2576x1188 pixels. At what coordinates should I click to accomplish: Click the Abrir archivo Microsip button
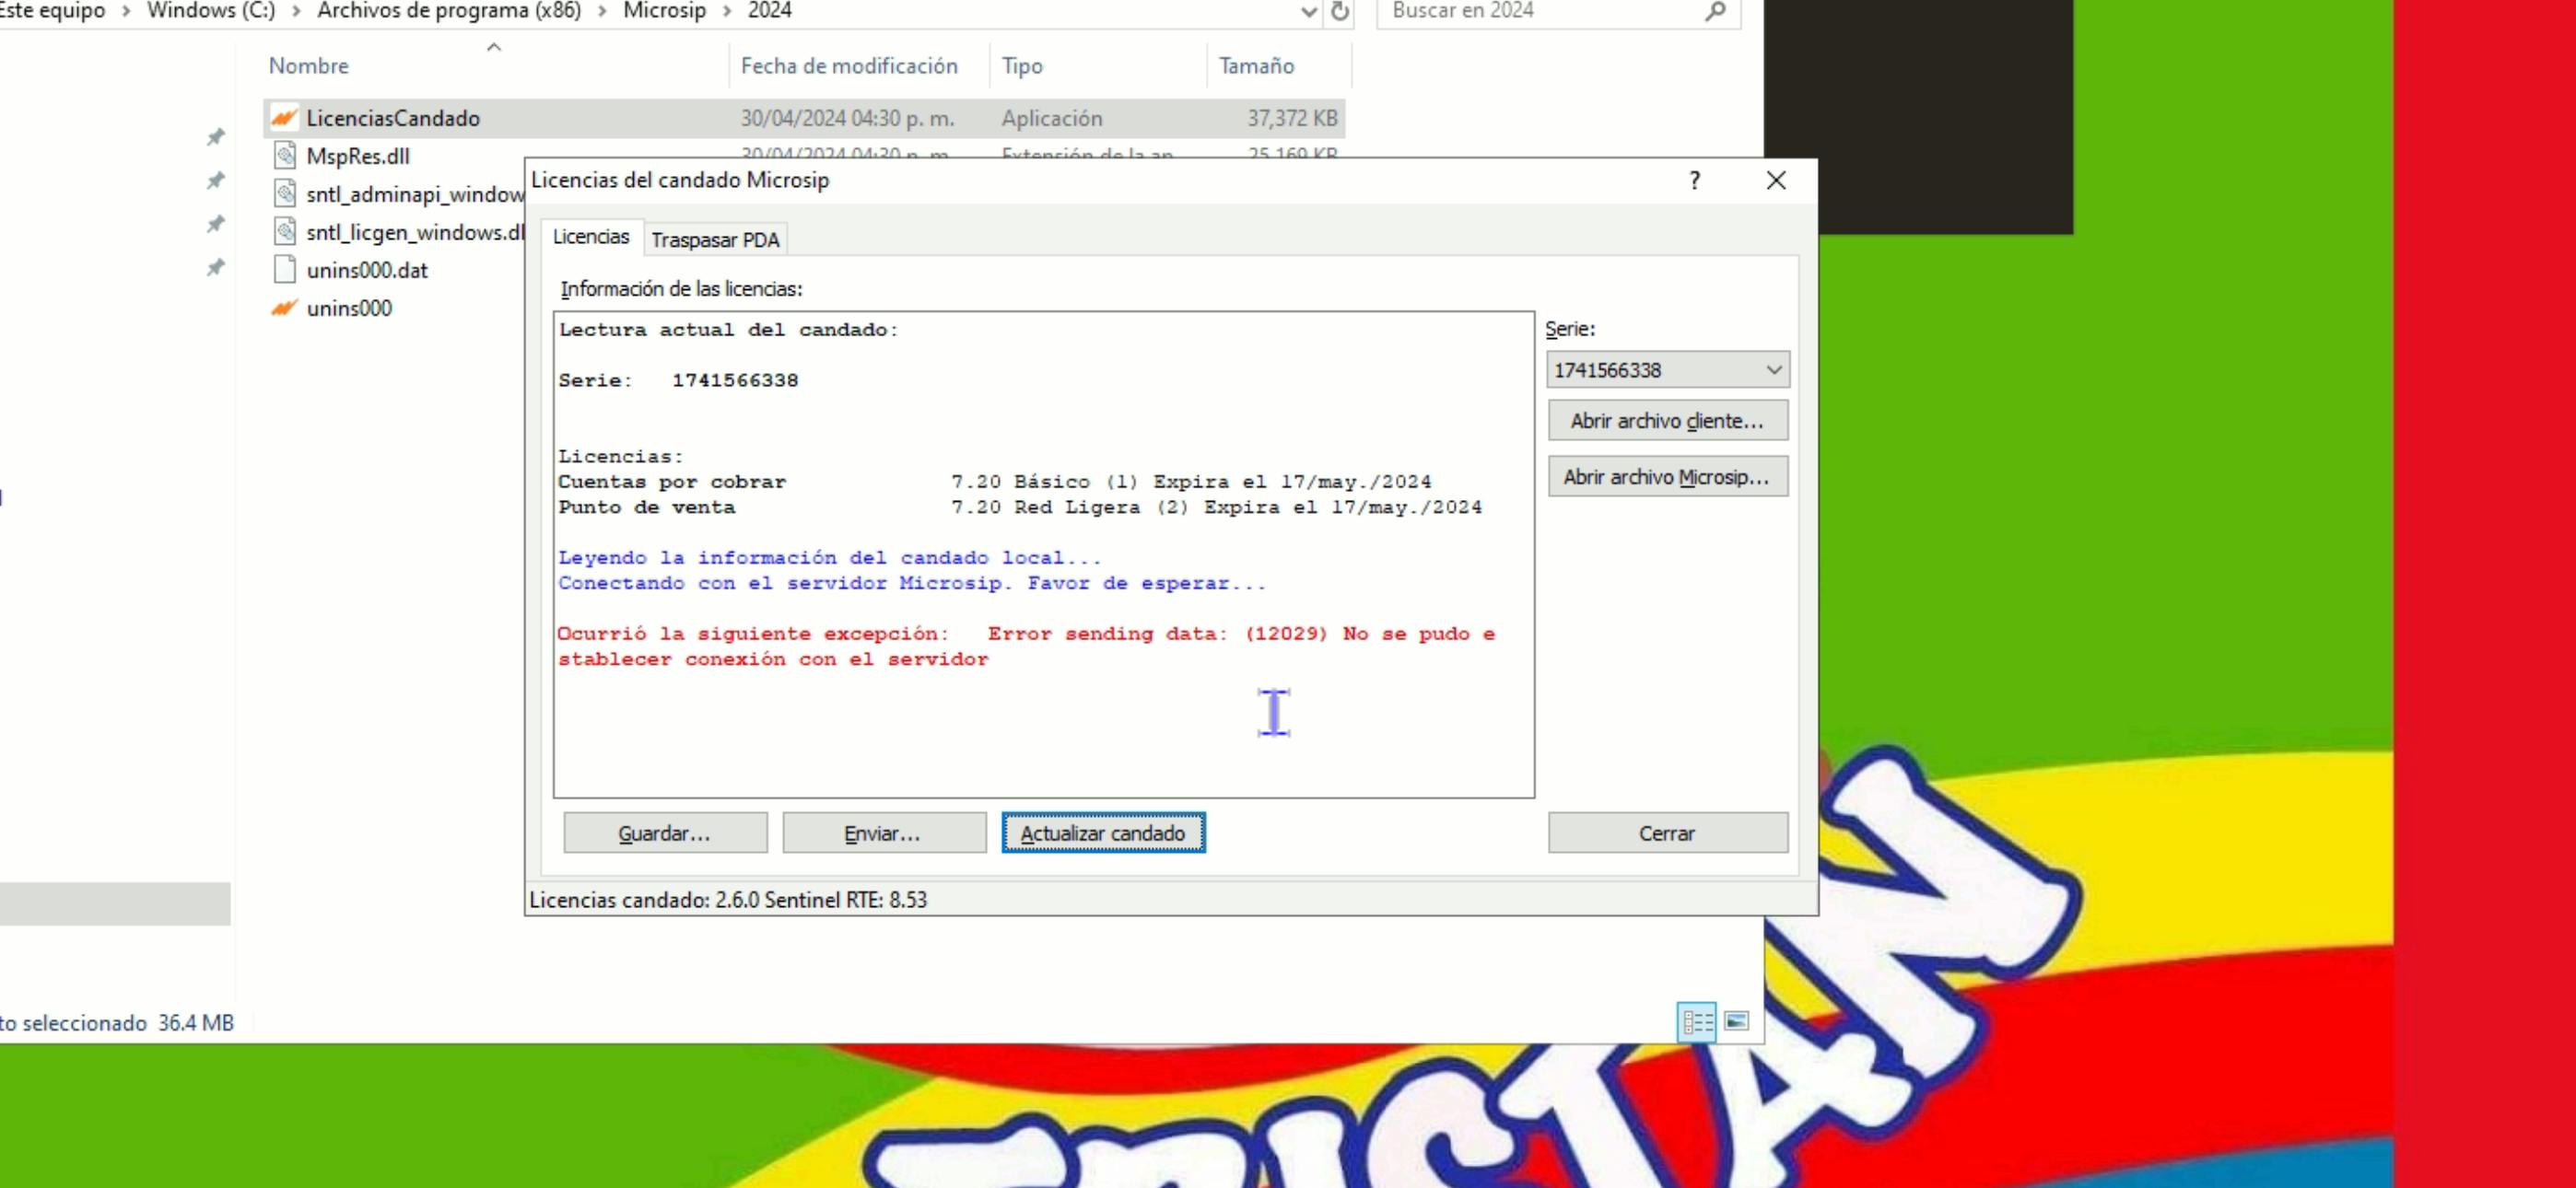(1667, 477)
